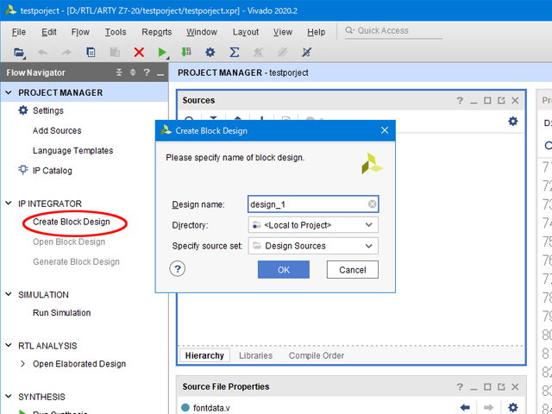Collapse the PROJECT MANAGER section
The height and width of the screenshot is (414, 552).
[9, 92]
